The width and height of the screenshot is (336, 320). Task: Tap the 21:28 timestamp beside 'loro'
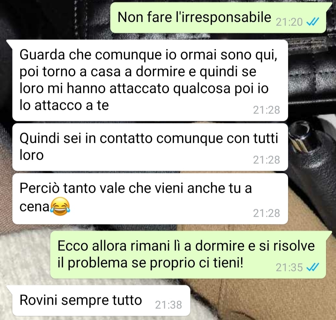pyautogui.click(x=266, y=160)
